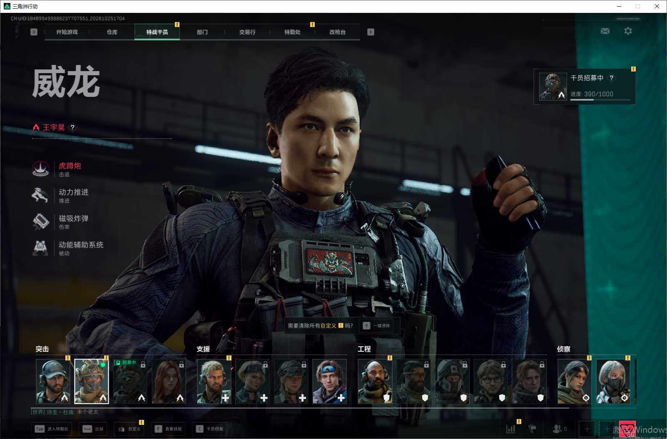Open the settings gear icon
The width and height of the screenshot is (667, 439).
pyautogui.click(x=628, y=31)
